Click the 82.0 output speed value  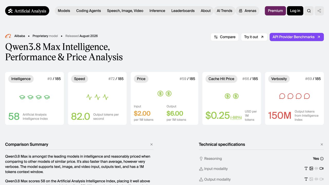(x=80, y=116)
